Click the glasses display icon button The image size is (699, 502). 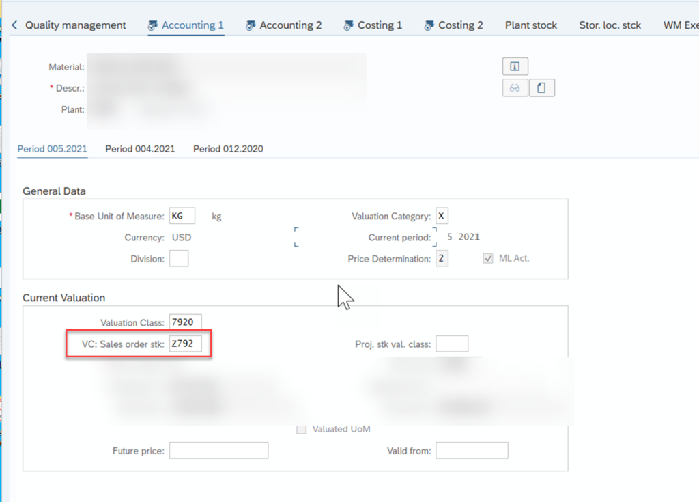[515, 88]
